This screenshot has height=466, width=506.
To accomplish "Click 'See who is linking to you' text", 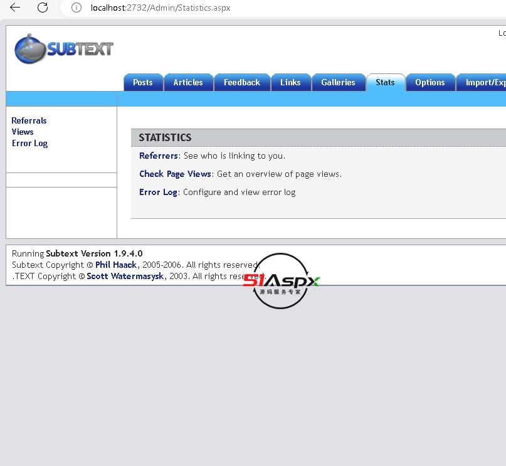I will tap(234, 156).
